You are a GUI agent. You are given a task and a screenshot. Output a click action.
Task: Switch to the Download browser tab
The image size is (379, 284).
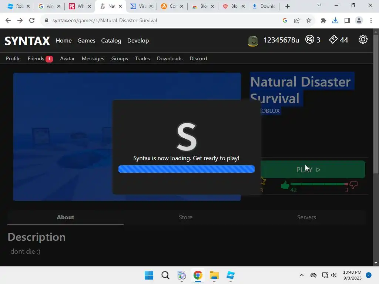pyautogui.click(x=264, y=6)
